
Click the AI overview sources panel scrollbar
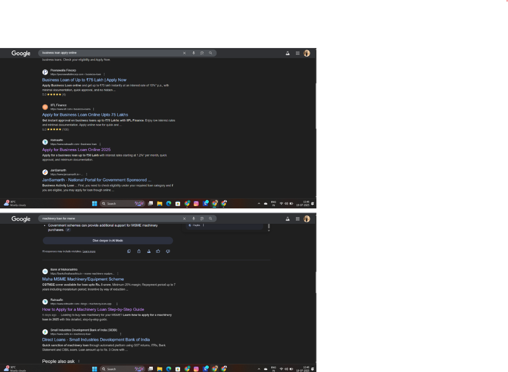(x=269, y=227)
